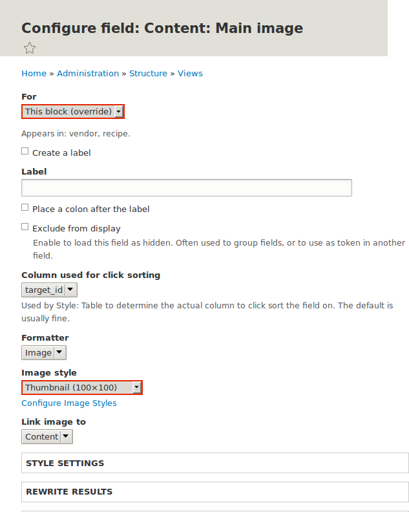Open the target_id click sorting dropdown

[49, 290]
